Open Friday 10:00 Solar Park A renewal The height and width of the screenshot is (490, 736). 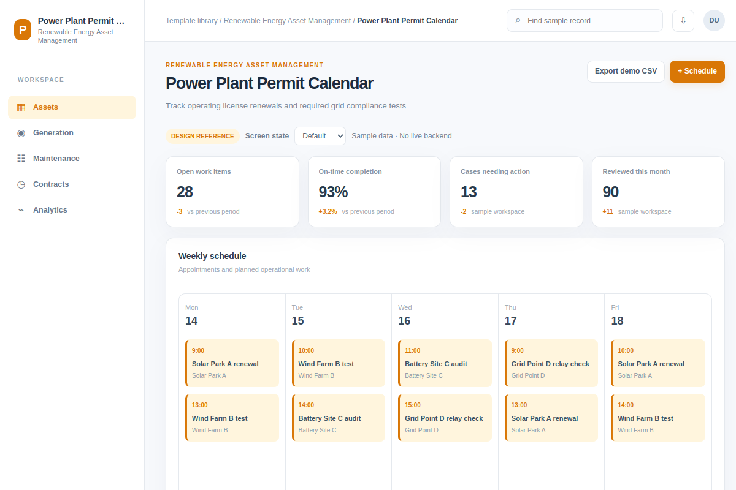(x=658, y=363)
